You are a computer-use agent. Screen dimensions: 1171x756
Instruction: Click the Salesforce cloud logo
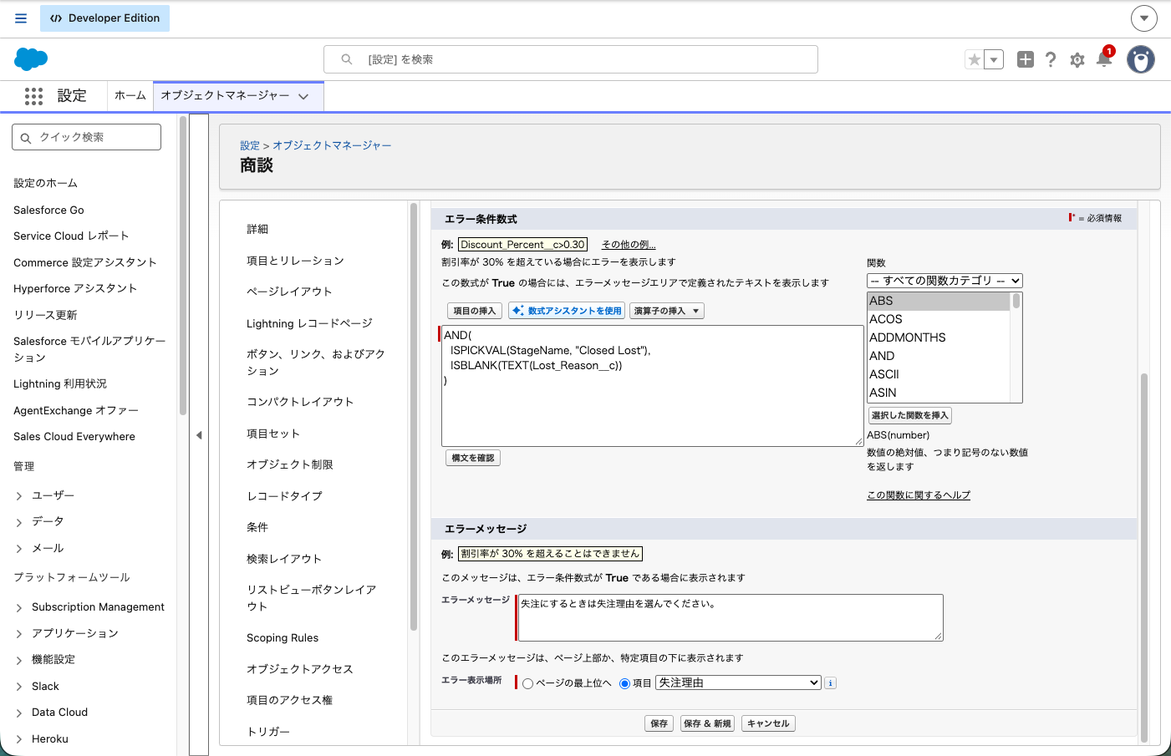31,59
